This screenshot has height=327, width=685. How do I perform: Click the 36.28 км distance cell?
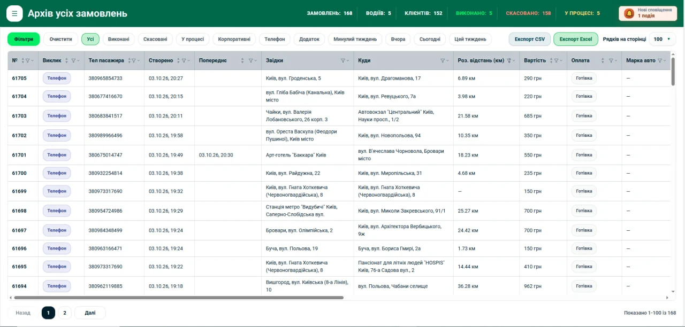(x=468, y=286)
